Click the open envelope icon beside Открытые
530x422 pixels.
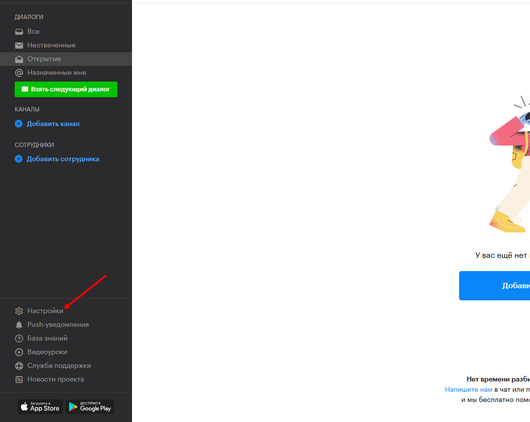(x=19, y=59)
